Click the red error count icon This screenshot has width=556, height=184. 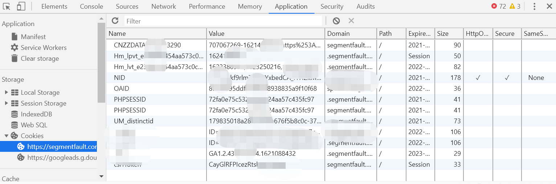(494, 6)
